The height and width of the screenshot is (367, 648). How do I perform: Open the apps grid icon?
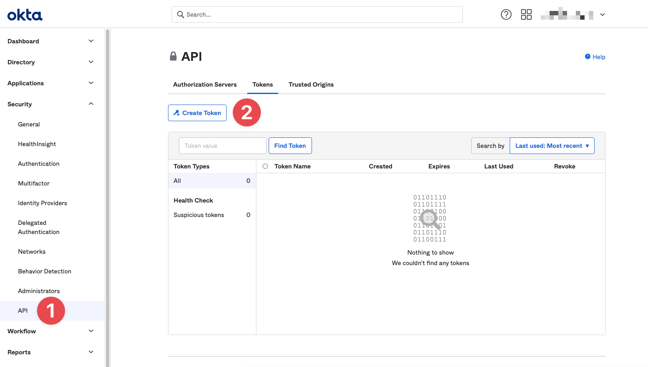(x=526, y=14)
